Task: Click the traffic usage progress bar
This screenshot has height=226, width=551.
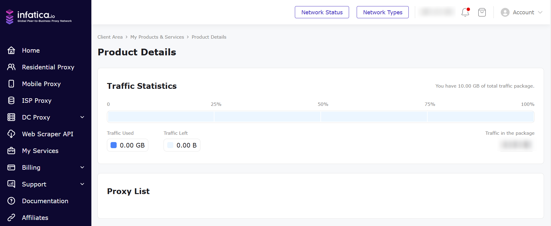Action: 320,117
